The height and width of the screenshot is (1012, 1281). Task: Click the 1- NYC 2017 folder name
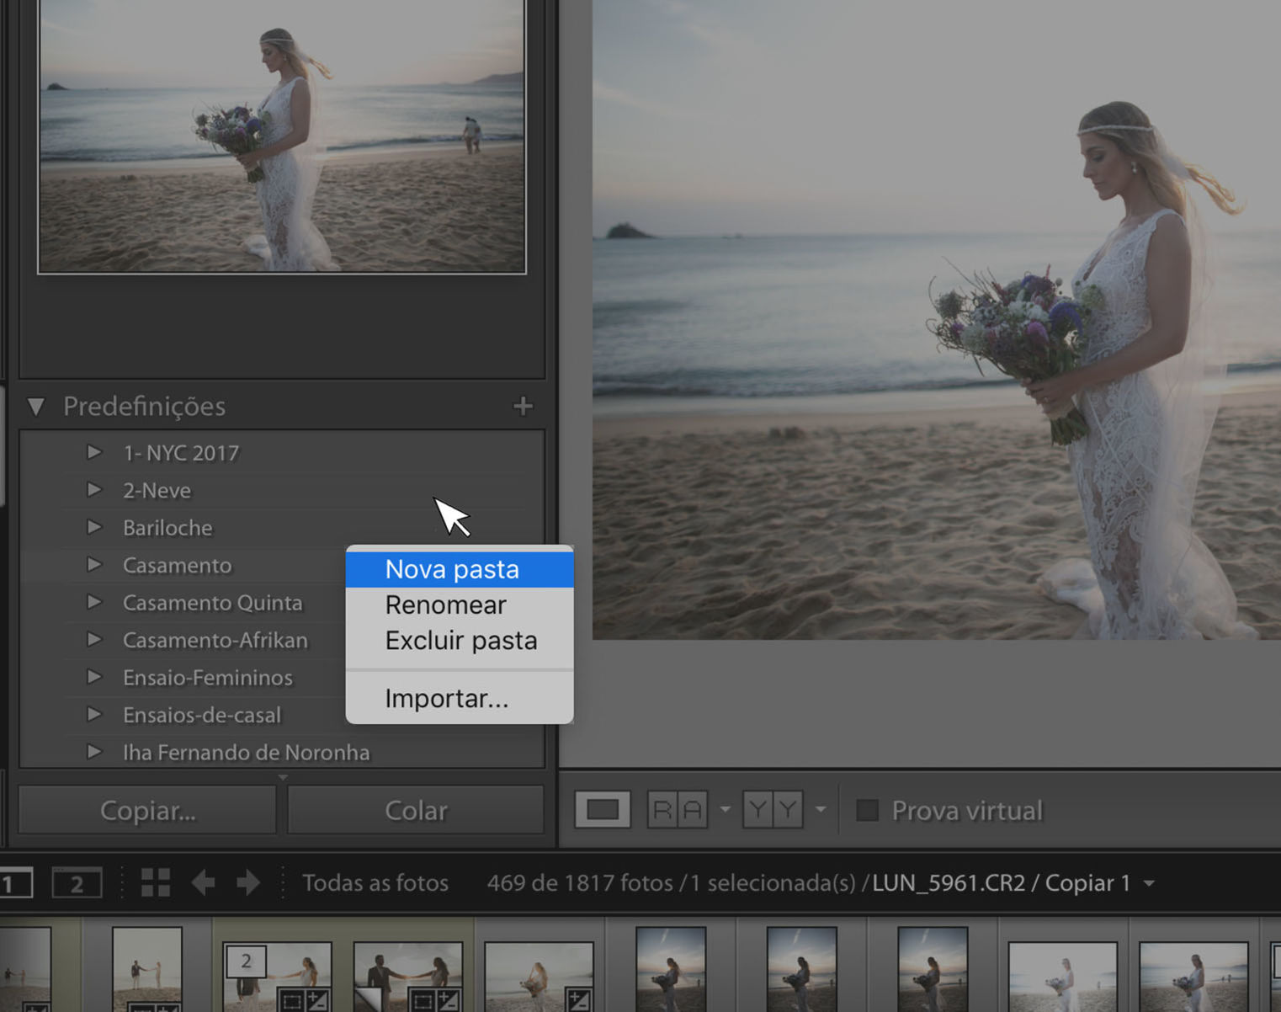(x=181, y=453)
